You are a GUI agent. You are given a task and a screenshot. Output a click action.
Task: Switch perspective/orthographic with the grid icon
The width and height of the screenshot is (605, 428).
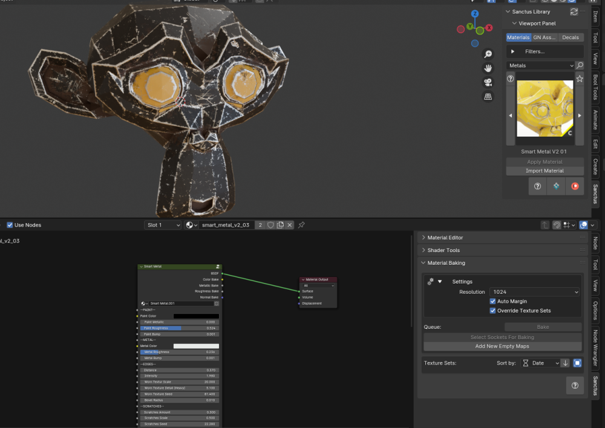click(488, 97)
